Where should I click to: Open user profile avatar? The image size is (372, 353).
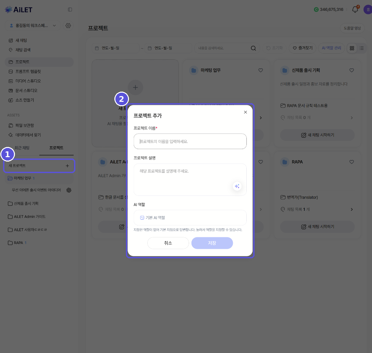pos(368,10)
